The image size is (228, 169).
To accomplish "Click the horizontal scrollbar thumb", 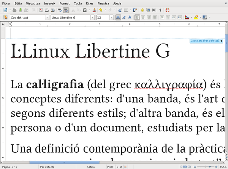I will pyautogui.click(x=65, y=163).
